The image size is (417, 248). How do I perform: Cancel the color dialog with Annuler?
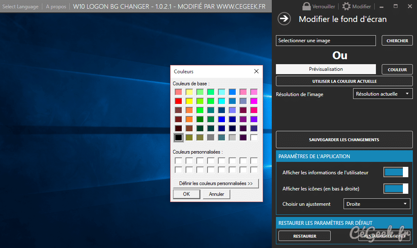pyautogui.click(x=216, y=194)
